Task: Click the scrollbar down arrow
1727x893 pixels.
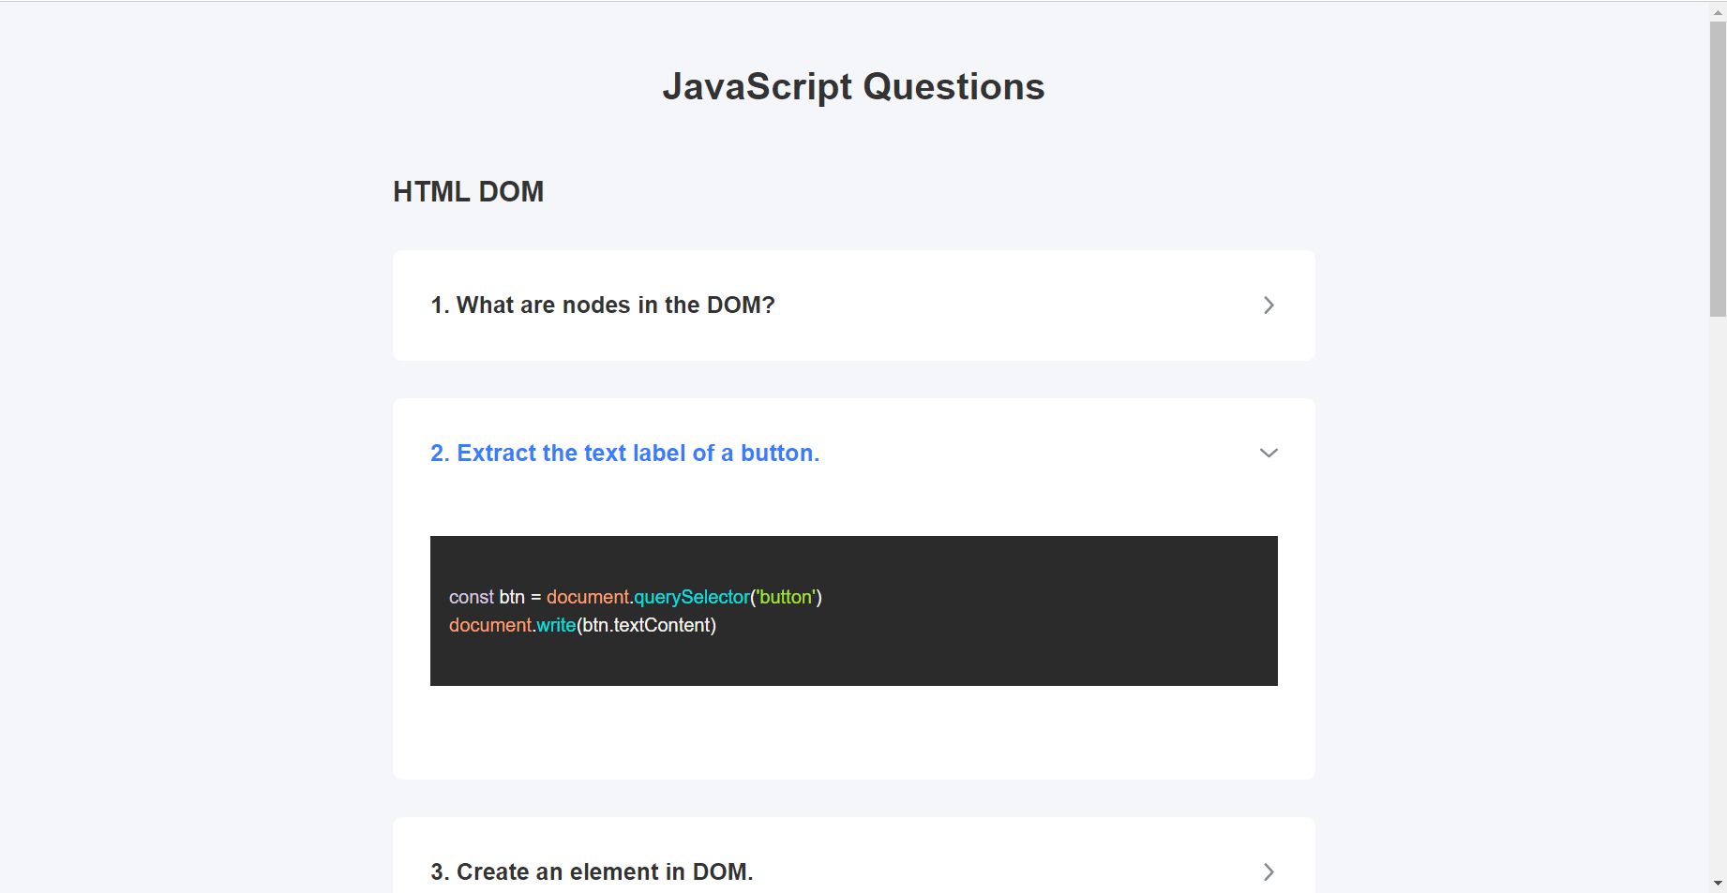Action: tap(1718, 883)
